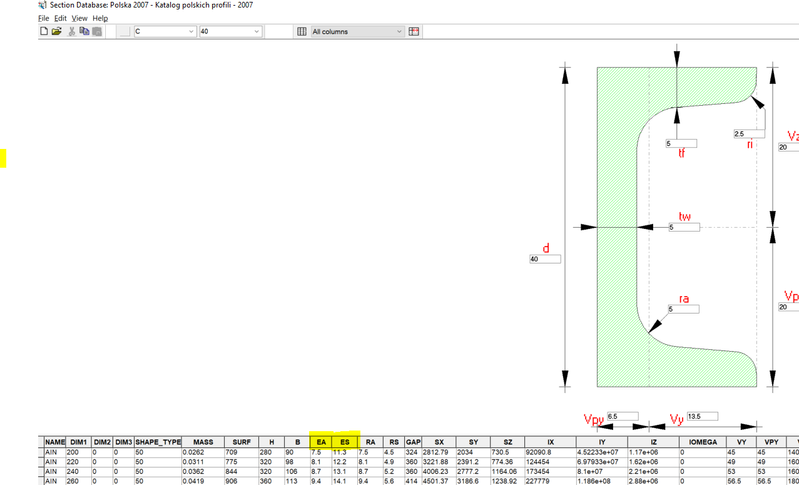Click the tw web thickness field
799x485 pixels.
tap(684, 227)
